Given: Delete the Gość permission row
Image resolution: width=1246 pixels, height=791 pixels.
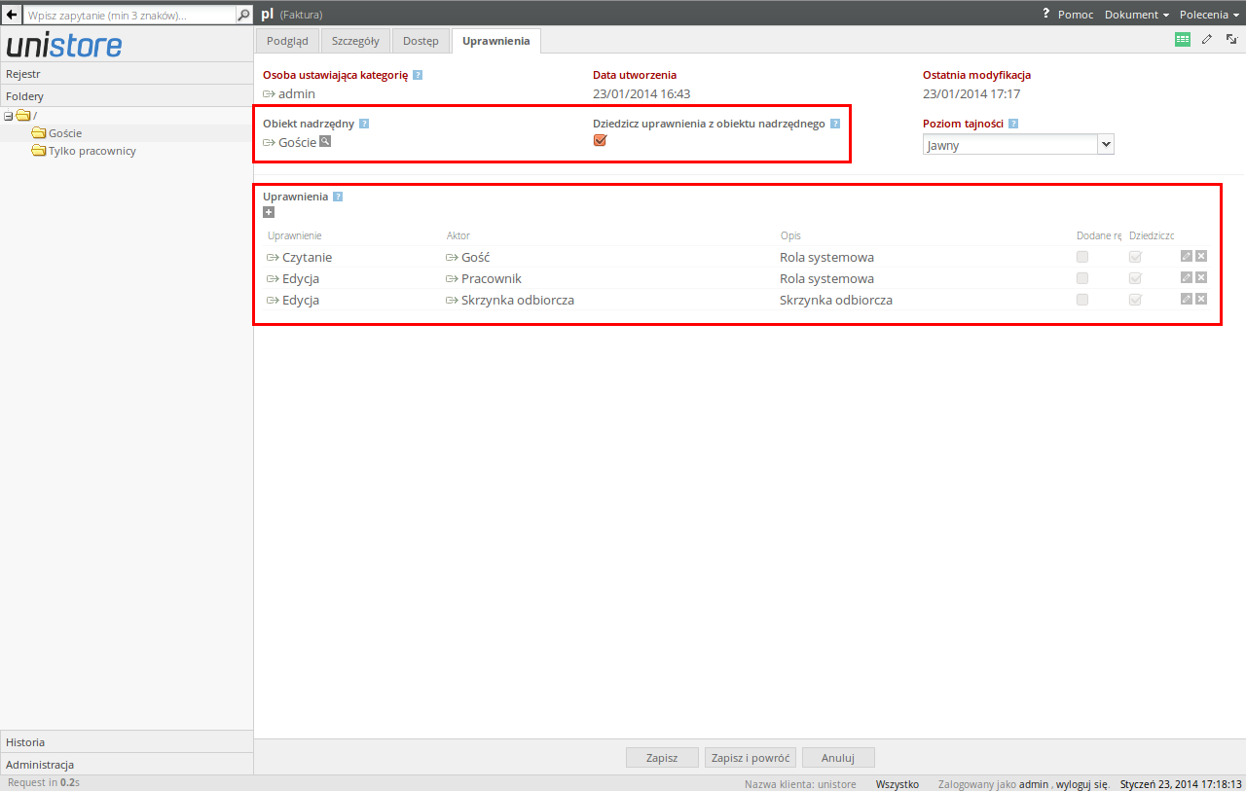Looking at the screenshot, I should (1201, 257).
